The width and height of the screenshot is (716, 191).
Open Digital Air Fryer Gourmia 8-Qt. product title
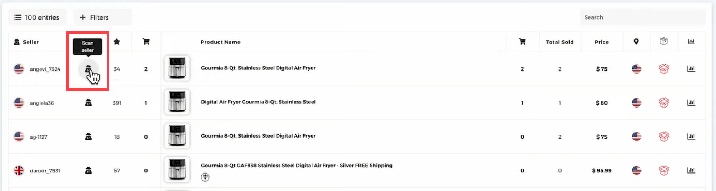coord(258,102)
